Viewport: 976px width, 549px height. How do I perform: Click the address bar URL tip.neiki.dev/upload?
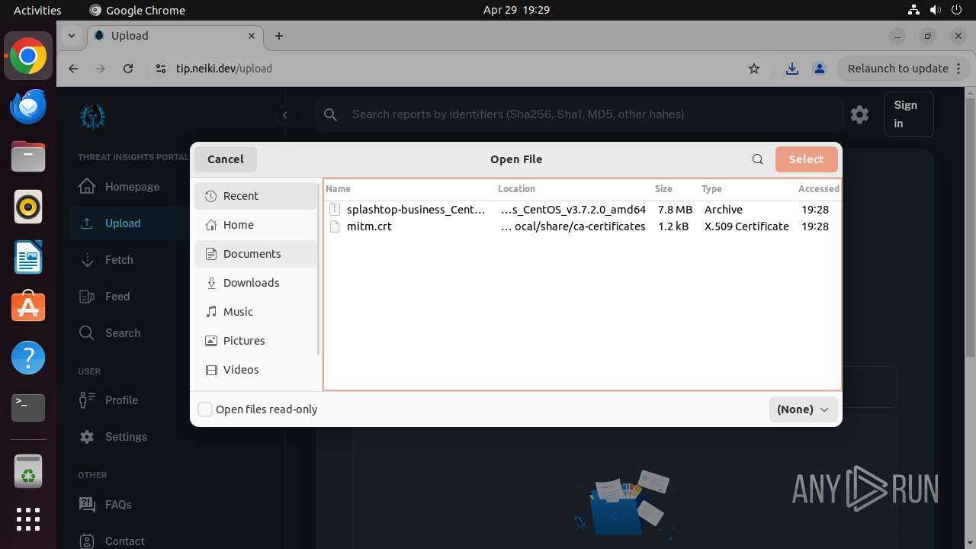[224, 69]
